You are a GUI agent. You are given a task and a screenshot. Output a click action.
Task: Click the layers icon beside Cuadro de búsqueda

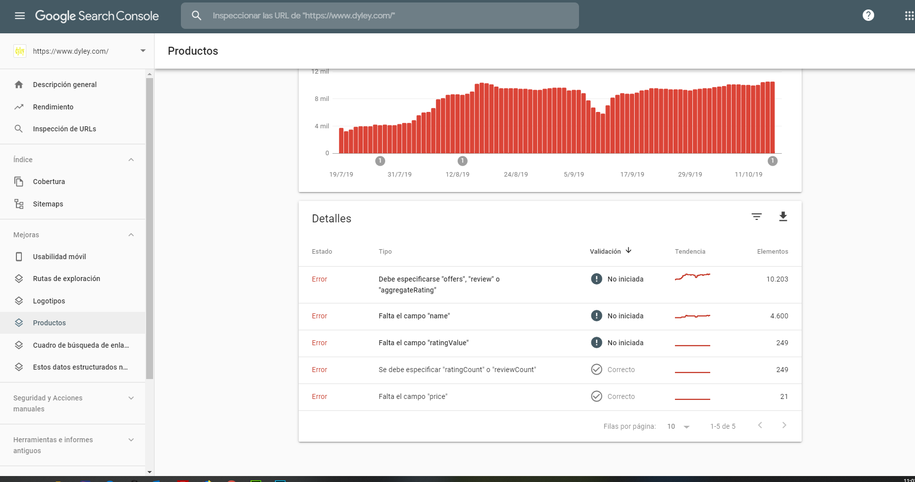coord(19,345)
